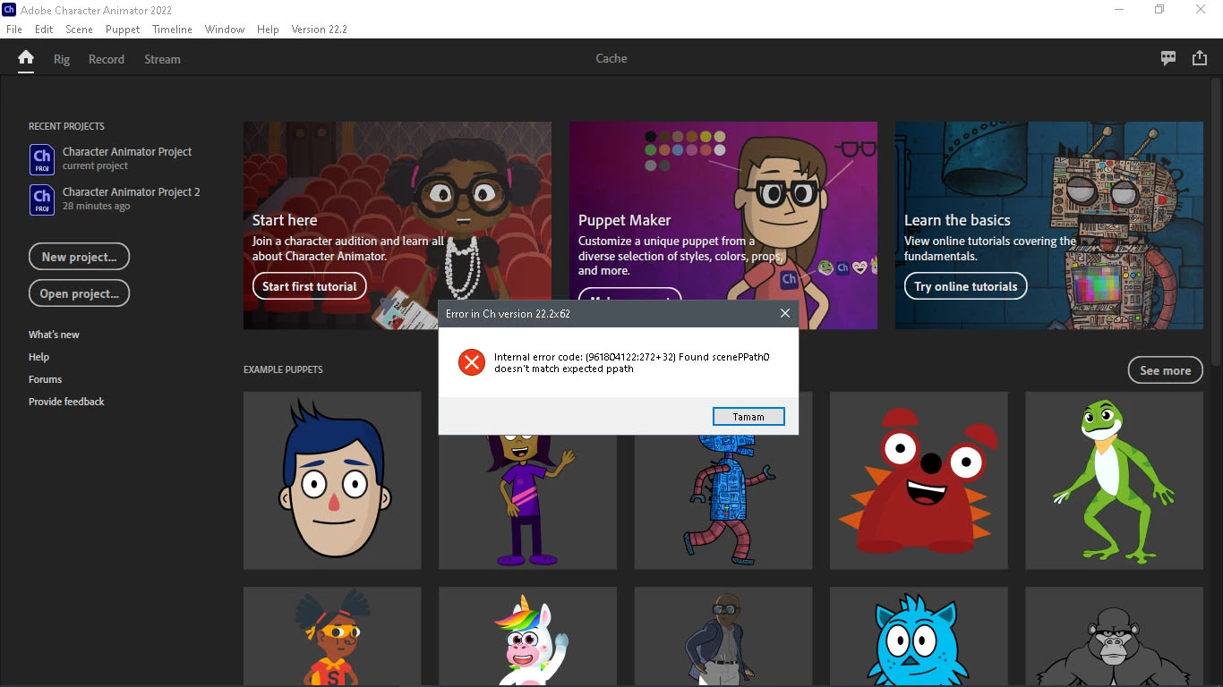Open the Scene menu
This screenshot has width=1223, height=687.
click(x=79, y=30)
